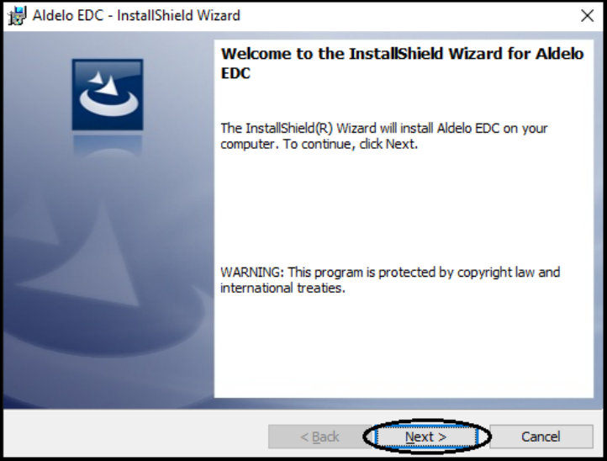Click the bold 'EDC' on heading's second line
This screenshot has width=607, height=461.
coord(235,73)
